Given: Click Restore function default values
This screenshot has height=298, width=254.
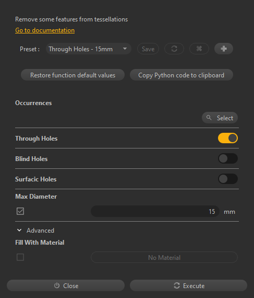Looking at the screenshot, I should (73, 75).
